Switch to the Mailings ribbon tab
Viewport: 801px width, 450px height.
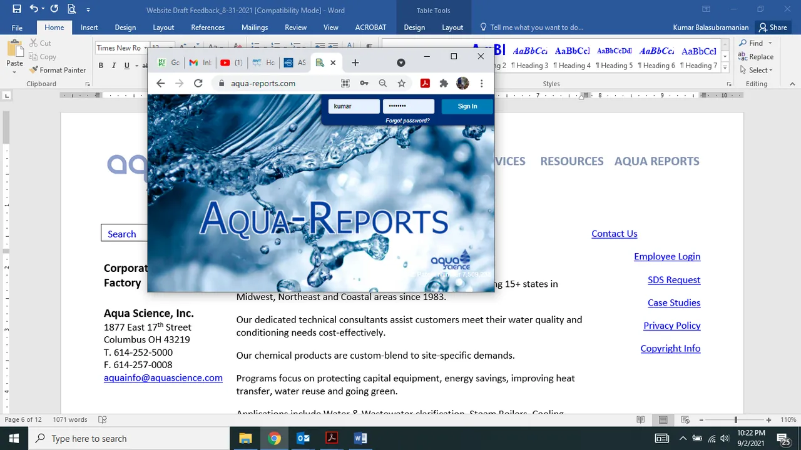[255, 27]
